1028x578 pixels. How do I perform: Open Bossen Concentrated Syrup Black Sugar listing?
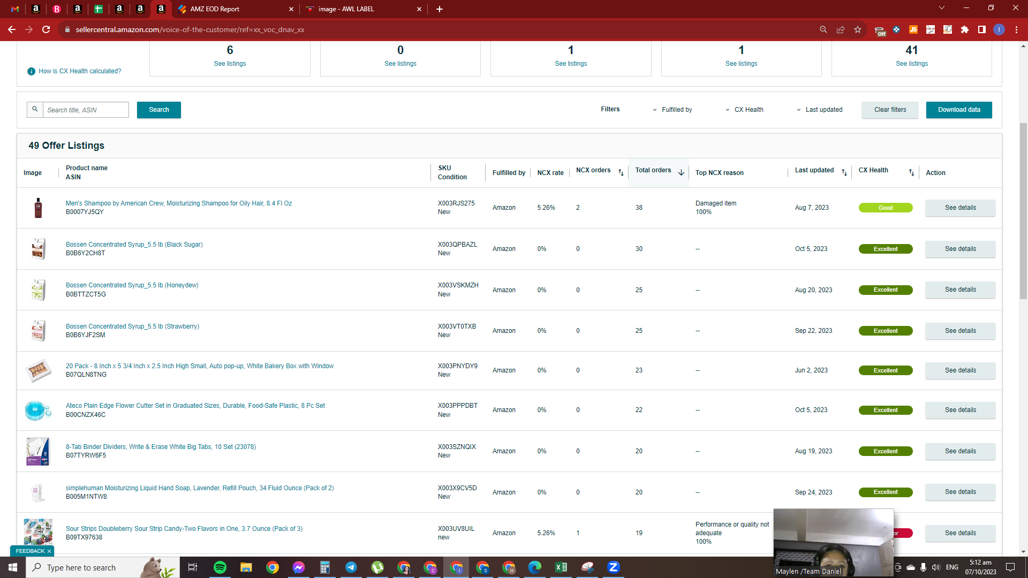[x=134, y=245]
